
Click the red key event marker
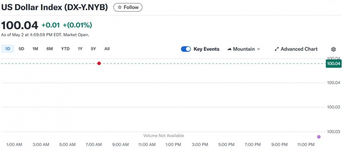99,63
